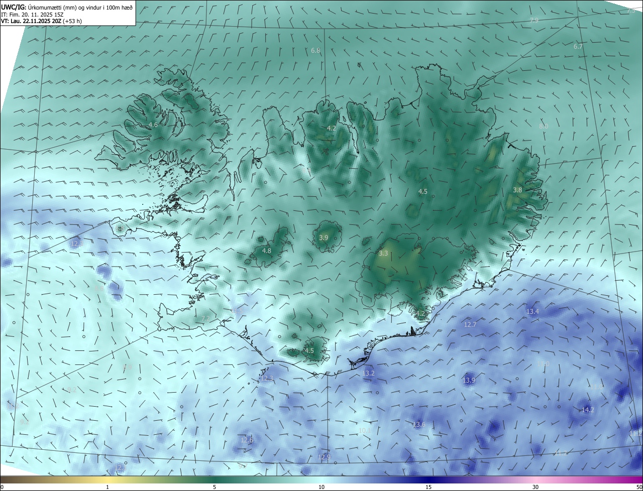Click the 8.0 value east of Iceland
This screenshot has width=643, height=491.
tap(544, 126)
